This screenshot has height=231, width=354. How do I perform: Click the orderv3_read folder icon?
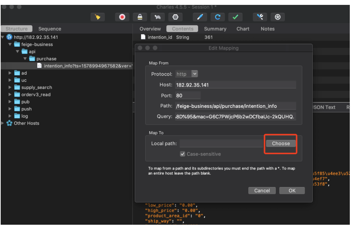(x=17, y=95)
